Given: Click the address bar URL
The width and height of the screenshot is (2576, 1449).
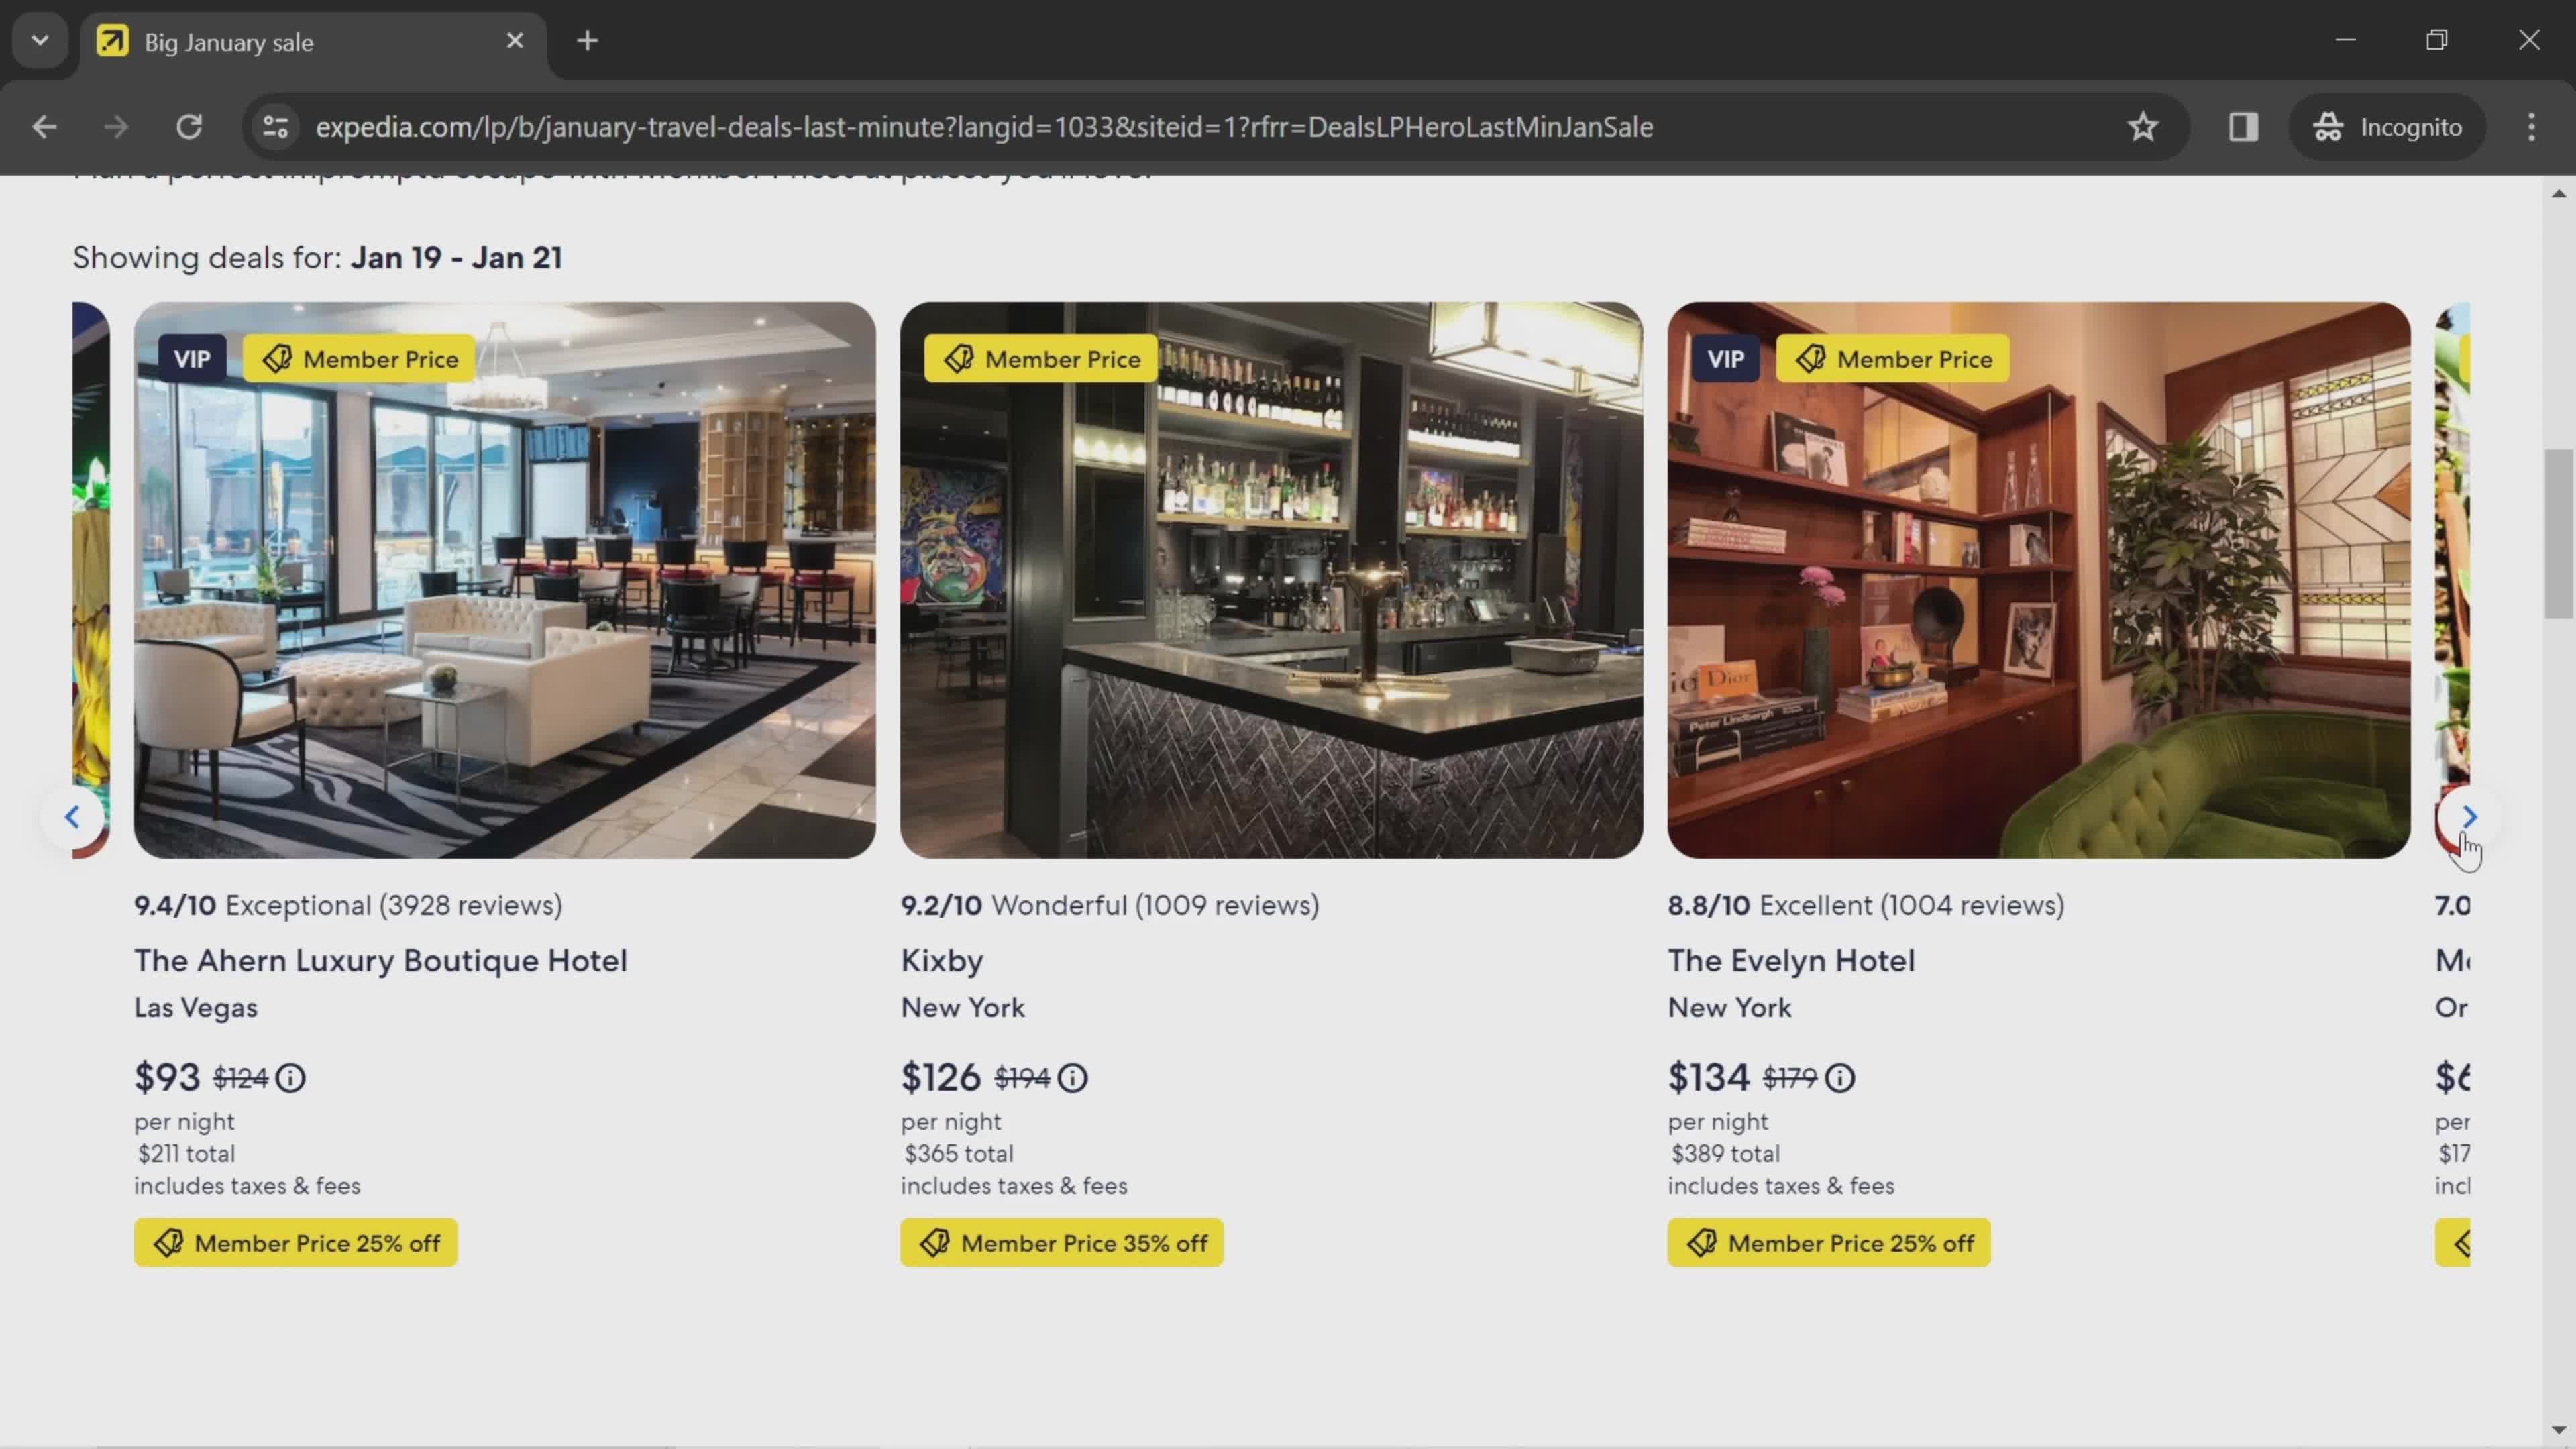Looking at the screenshot, I should [x=984, y=127].
